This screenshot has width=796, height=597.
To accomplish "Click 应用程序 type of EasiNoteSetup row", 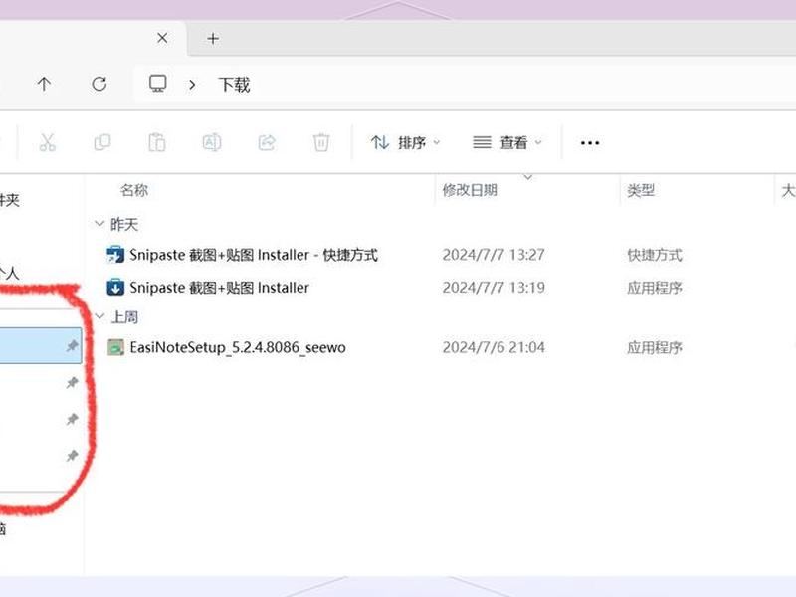I will [655, 347].
